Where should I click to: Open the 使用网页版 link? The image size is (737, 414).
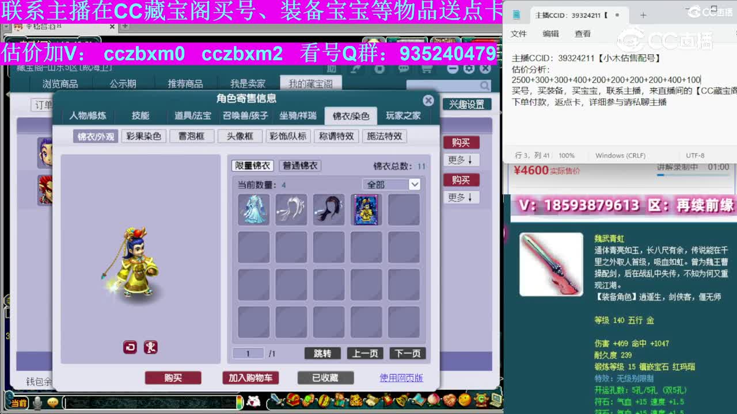pos(401,378)
